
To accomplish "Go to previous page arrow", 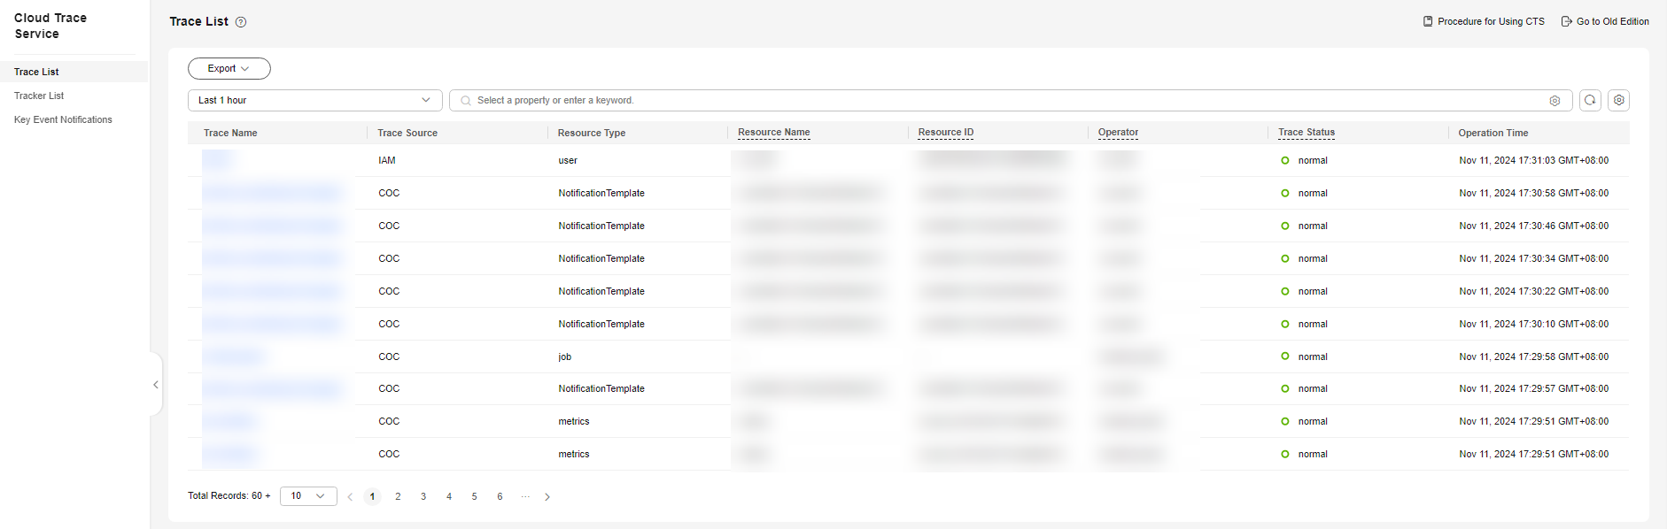I will pyautogui.click(x=350, y=497).
